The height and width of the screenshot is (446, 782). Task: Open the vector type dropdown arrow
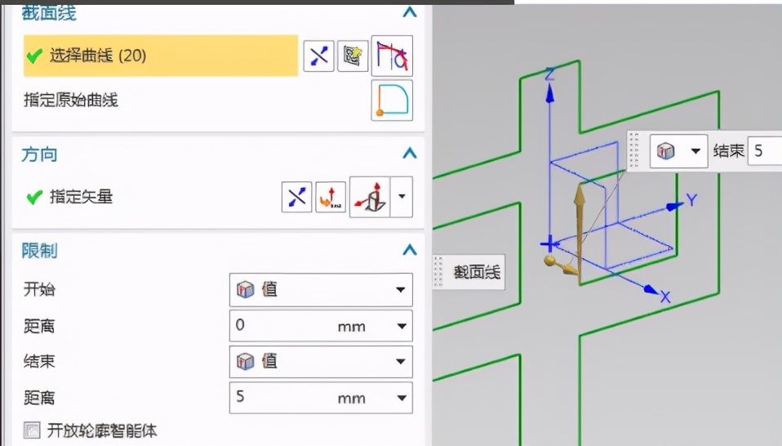(x=402, y=197)
